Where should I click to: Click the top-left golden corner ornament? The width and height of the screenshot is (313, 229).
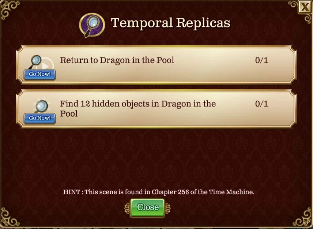point(10,10)
